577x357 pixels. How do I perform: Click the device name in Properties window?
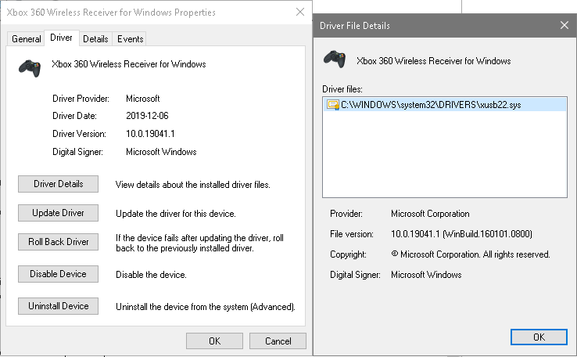129,64
